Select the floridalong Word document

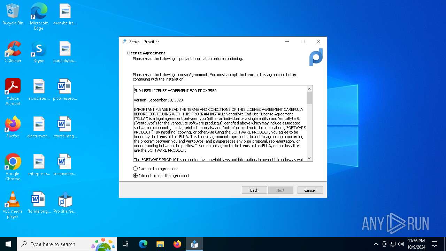(39, 203)
